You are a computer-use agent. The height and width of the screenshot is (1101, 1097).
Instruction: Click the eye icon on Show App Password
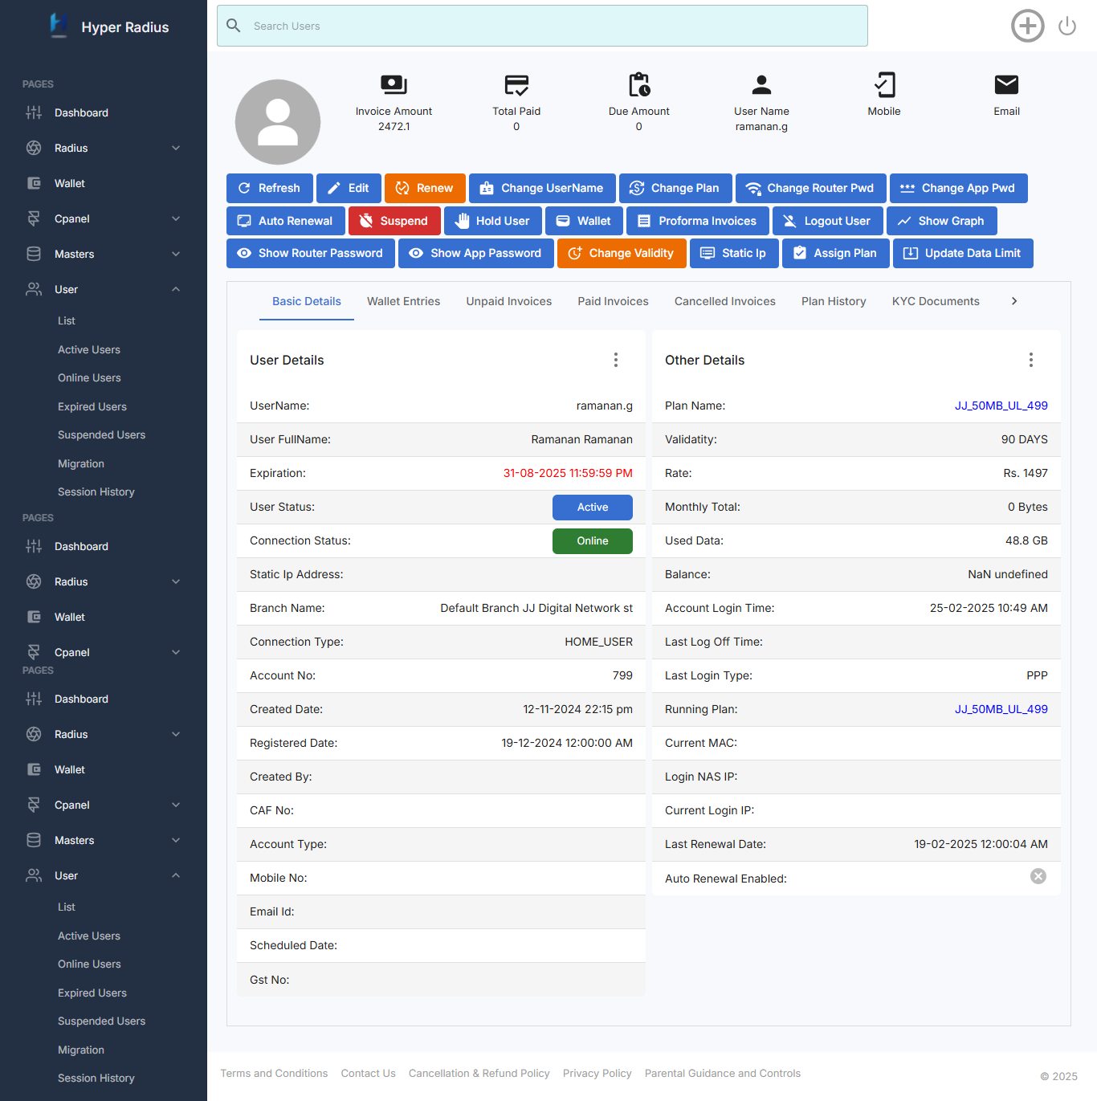(416, 253)
